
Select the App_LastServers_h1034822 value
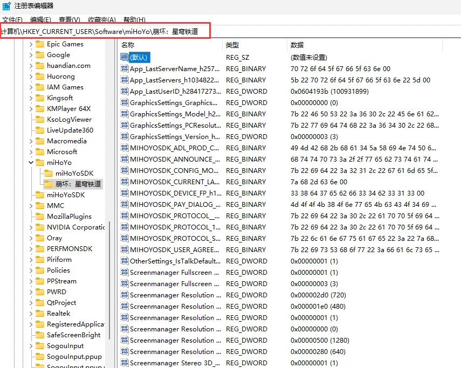tap(175, 80)
